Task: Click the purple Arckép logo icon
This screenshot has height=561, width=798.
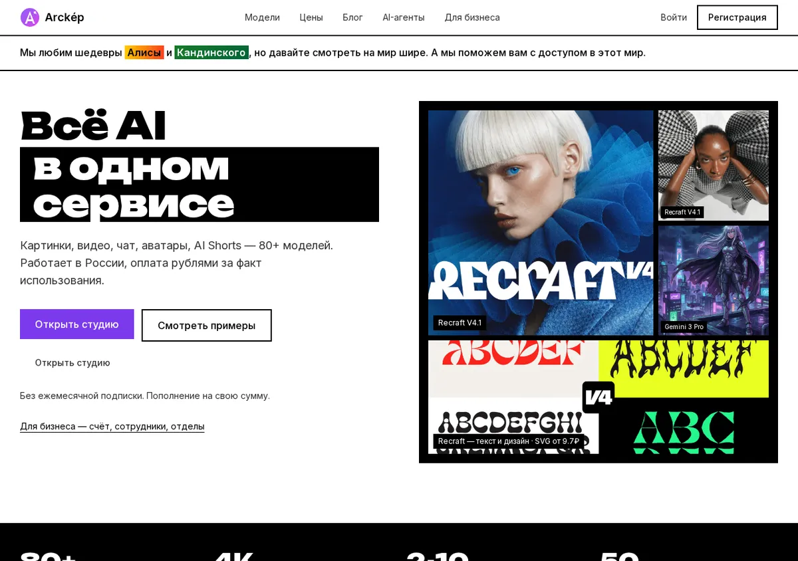Action: (x=30, y=17)
